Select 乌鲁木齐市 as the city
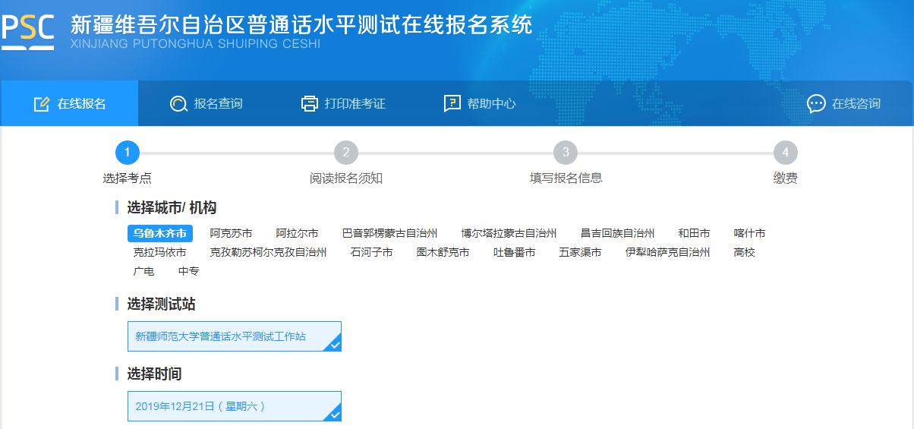The width and height of the screenshot is (914, 429). [159, 233]
